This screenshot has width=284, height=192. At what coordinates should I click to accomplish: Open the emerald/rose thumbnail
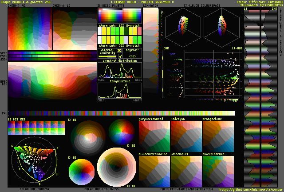[218, 171]
